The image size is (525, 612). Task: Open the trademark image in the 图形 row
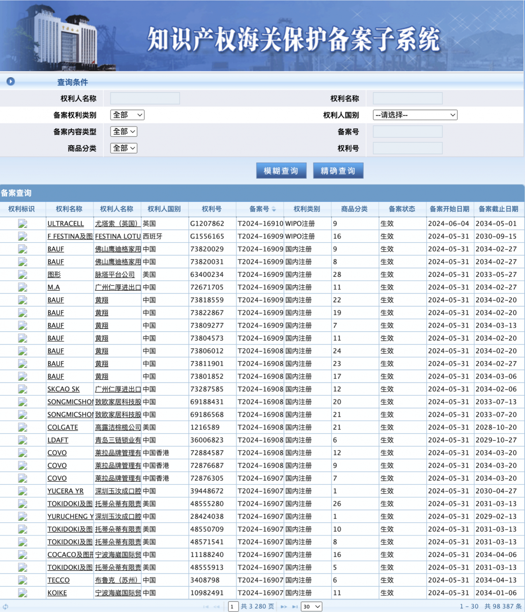tap(23, 275)
